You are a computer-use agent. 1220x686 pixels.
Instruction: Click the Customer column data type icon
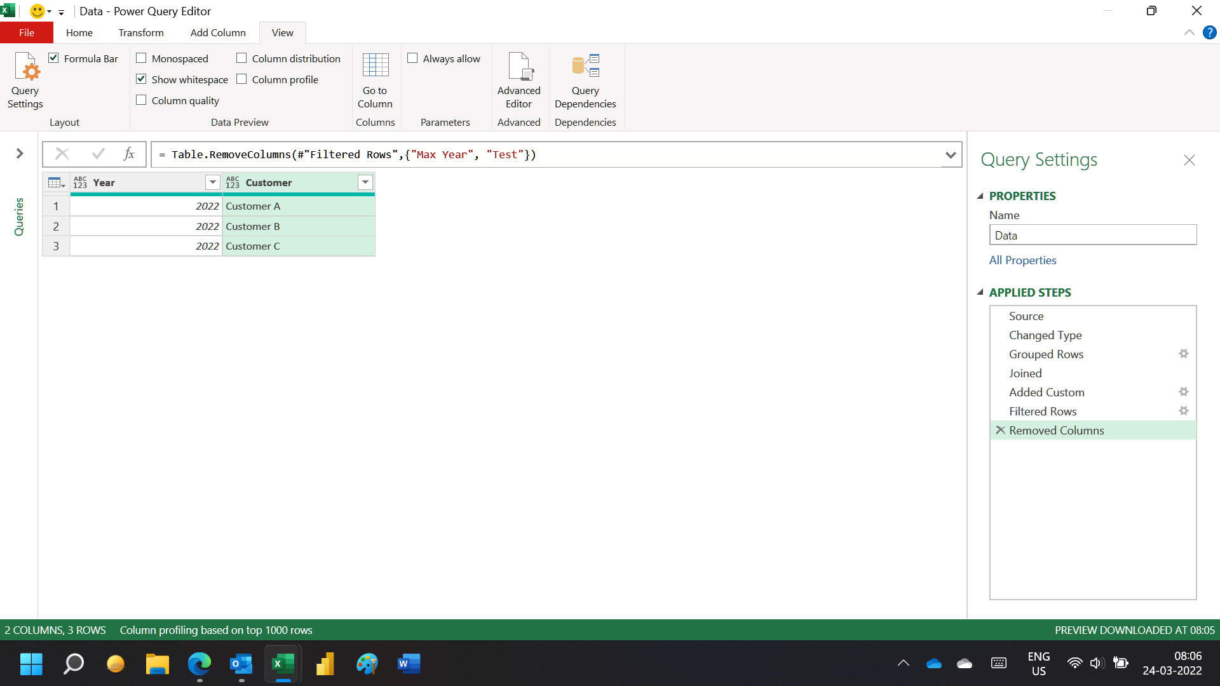point(233,183)
